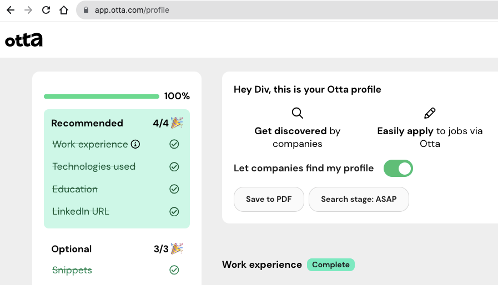The width and height of the screenshot is (498, 285).
Task: Click the party popper beside Recommended 4/4
Action: coord(177,123)
